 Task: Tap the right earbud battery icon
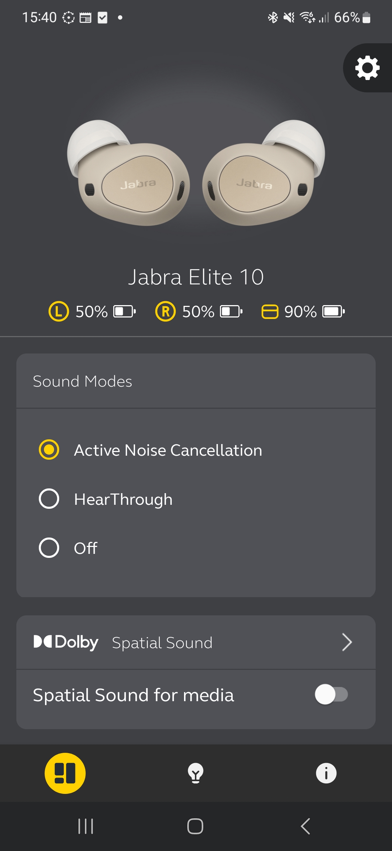point(231,312)
